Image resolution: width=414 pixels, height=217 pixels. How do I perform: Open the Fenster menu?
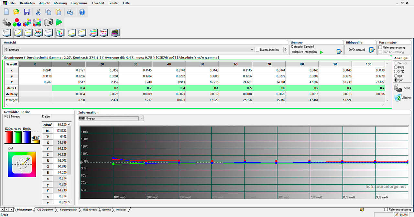(114, 3)
